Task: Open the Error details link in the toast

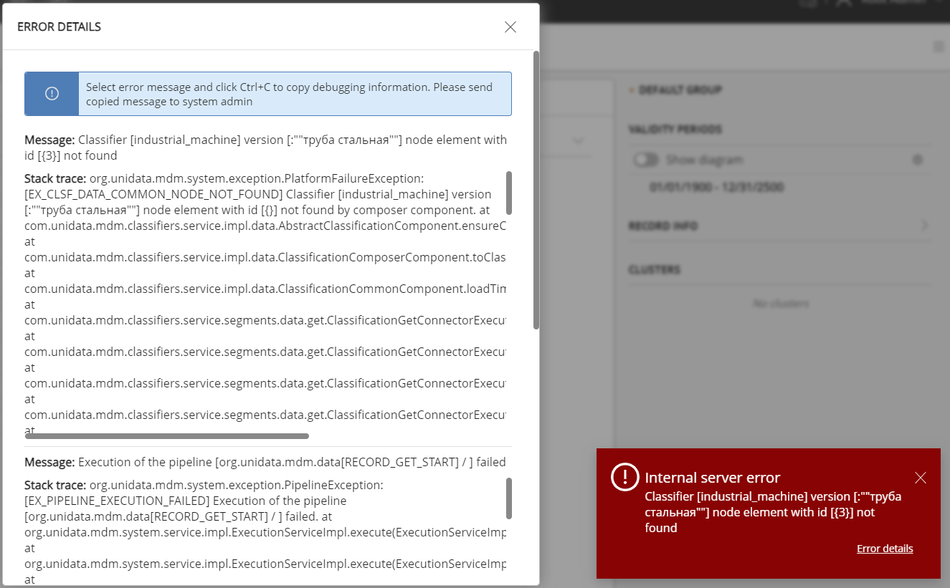Action: click(885, 549)
